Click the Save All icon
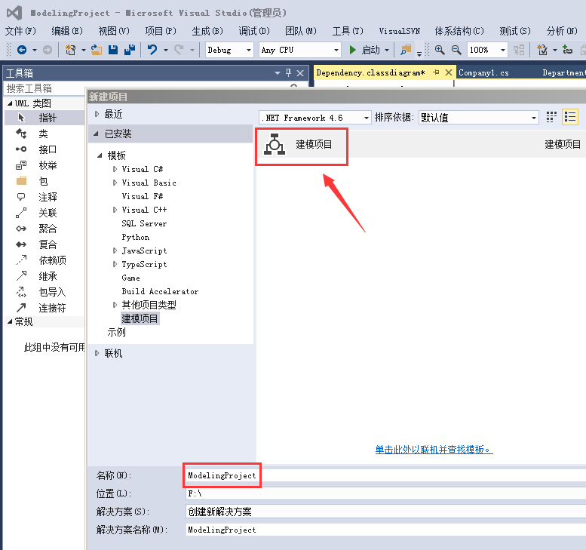Screen dimensions: 586x550 click(x=129, y=50)
